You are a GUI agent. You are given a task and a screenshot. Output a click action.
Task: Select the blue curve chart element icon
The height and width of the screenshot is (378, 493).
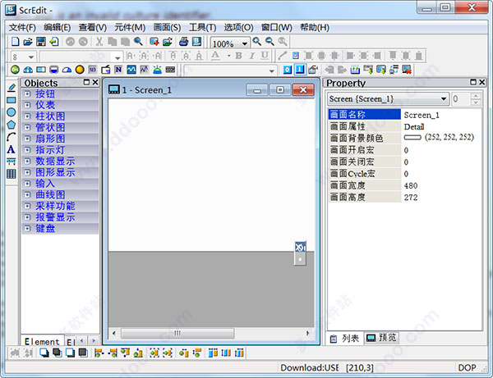point(131,70)
